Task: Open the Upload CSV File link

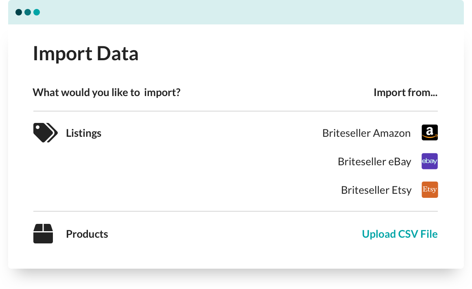Action: pyautogui.click(x=400, y=234)
